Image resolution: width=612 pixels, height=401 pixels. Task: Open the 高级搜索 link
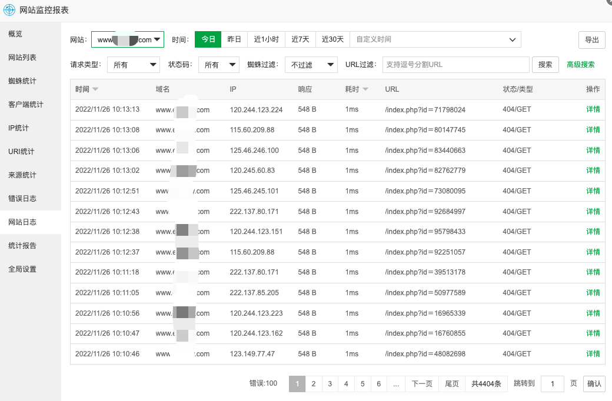pos(581,65)
